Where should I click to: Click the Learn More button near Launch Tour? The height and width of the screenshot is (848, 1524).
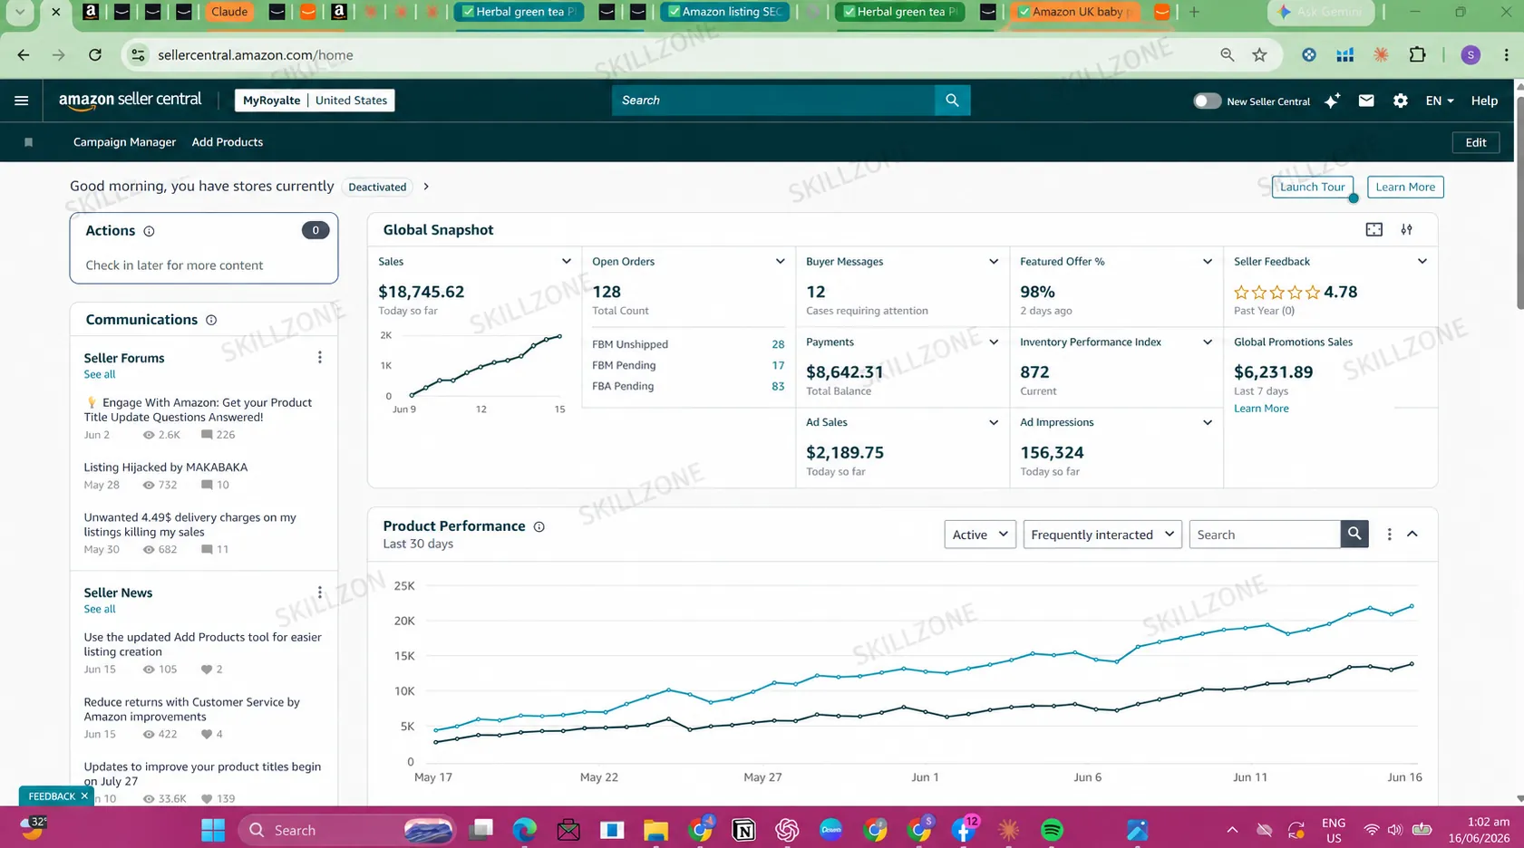tap(1405, 187)
